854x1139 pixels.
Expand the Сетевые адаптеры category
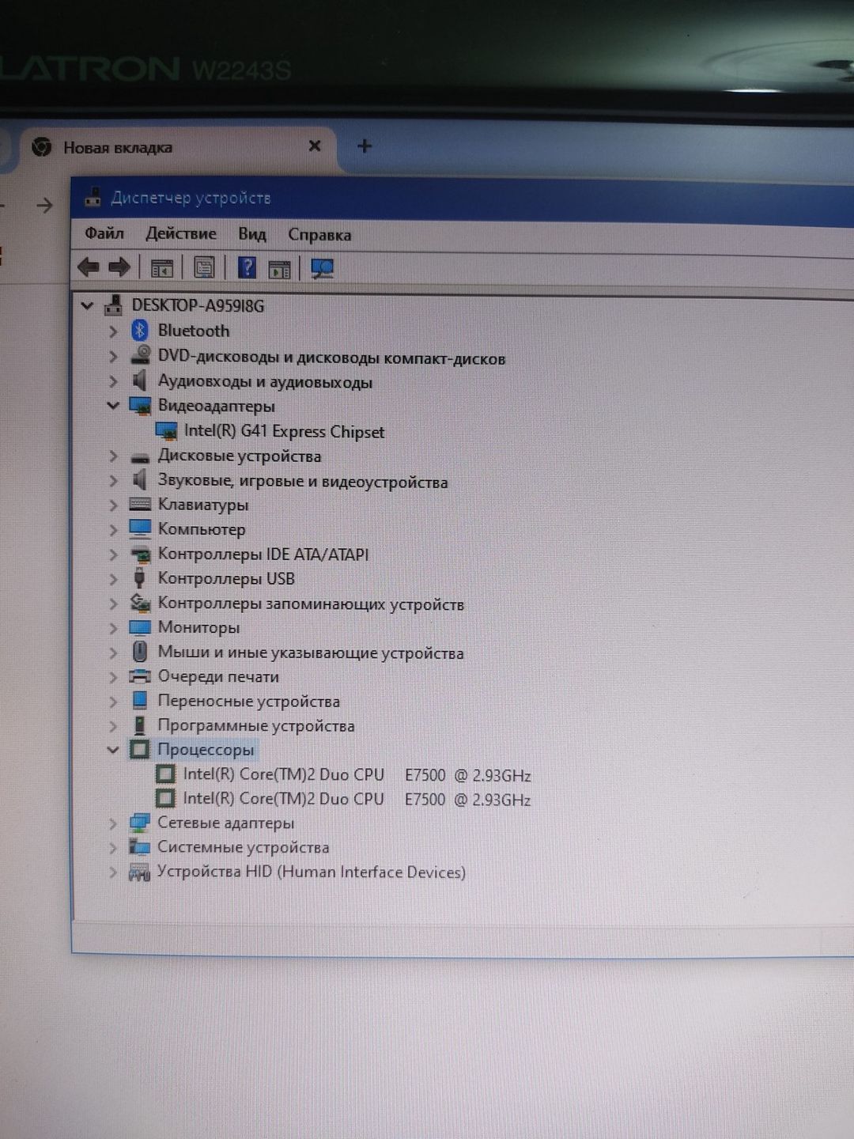coord(113,823)
